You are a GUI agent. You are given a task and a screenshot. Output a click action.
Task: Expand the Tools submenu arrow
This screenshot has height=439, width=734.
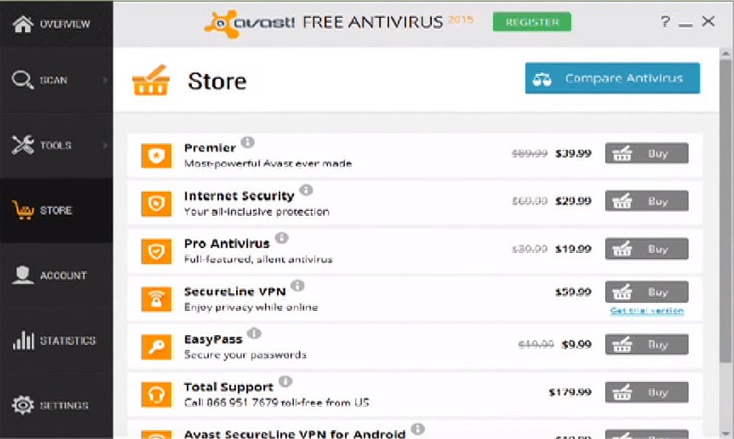(x=105, y=146)
